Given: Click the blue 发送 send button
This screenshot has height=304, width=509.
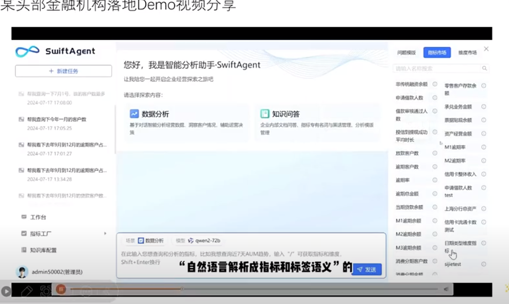Looking at the screenshot, I should pyautogui.click(x=367, y=270).
